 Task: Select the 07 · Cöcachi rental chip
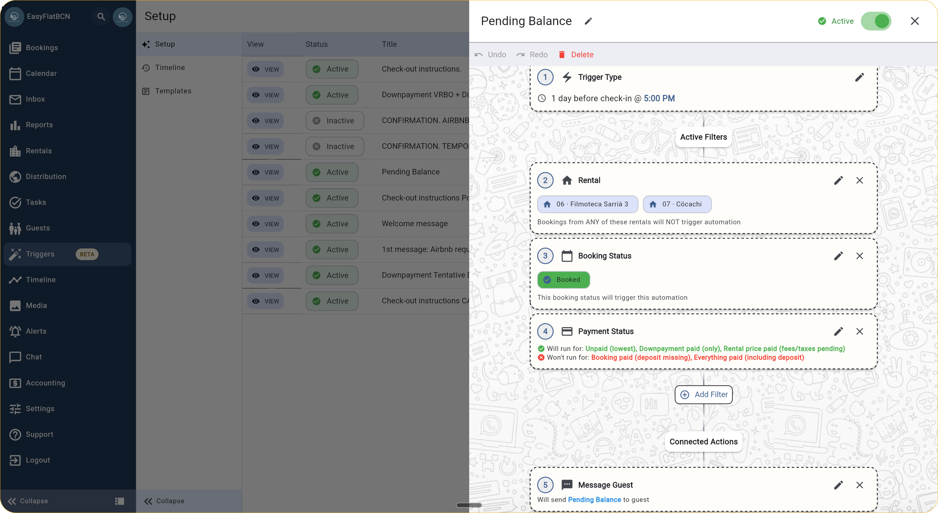coord(677,204)
